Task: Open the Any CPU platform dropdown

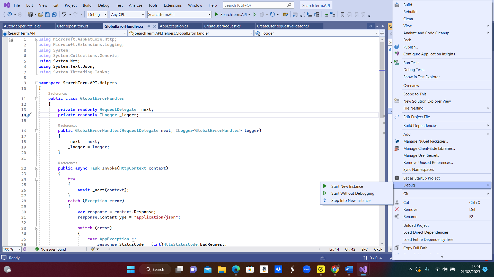Action: point(143,15)
